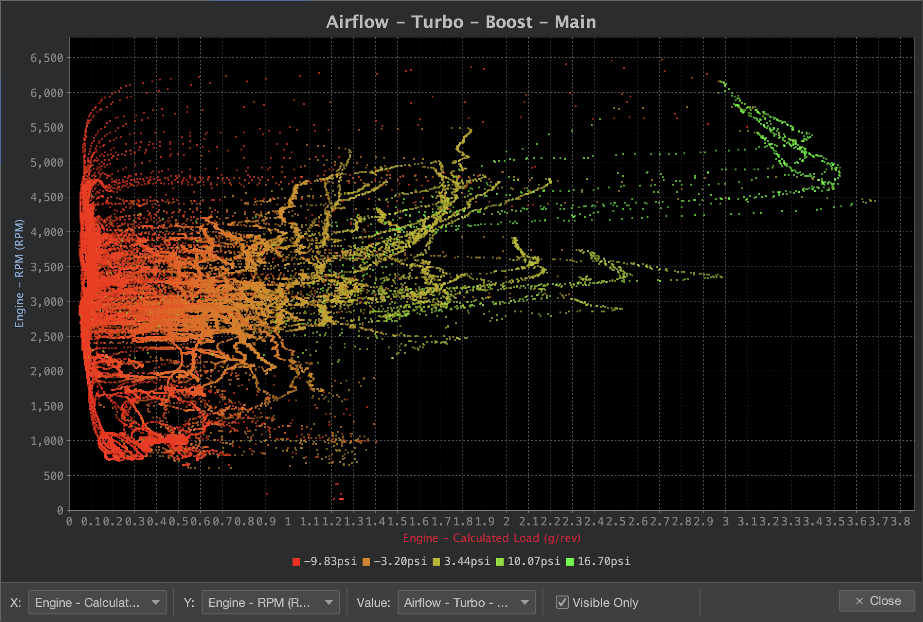
Task: Open the Value Airflow Turbo dropdown
Action: [466, 602]
